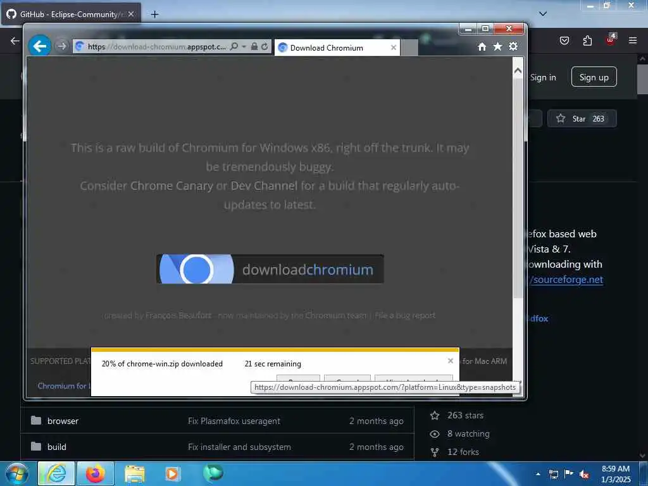The height and width of the screenshot is (486, 648).
Task: Click the Firefox page vertical scrollbar
Action: [642, 78]
